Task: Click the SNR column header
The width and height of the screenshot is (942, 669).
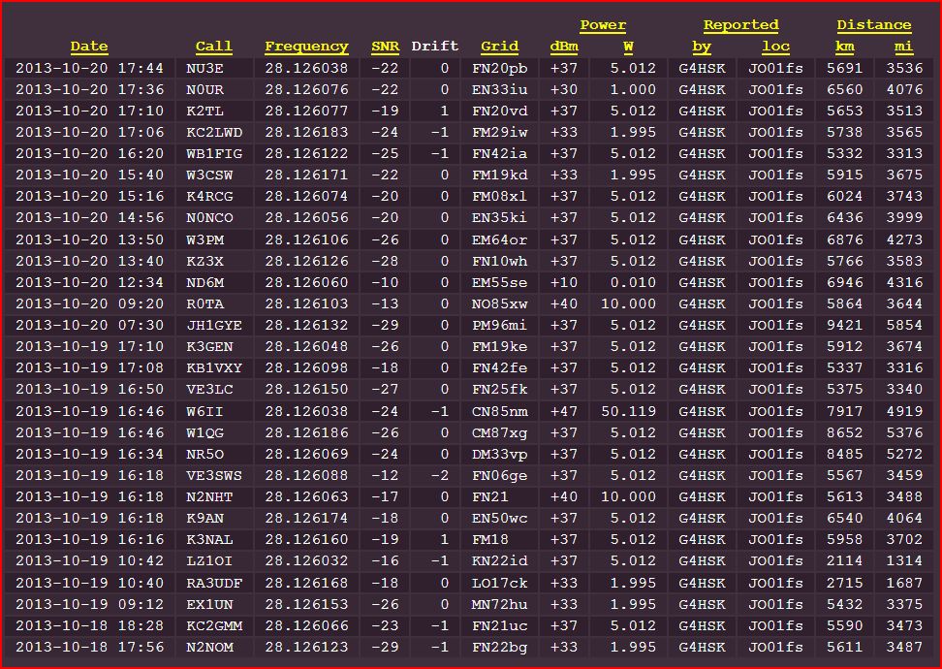Action: [385, 47]
